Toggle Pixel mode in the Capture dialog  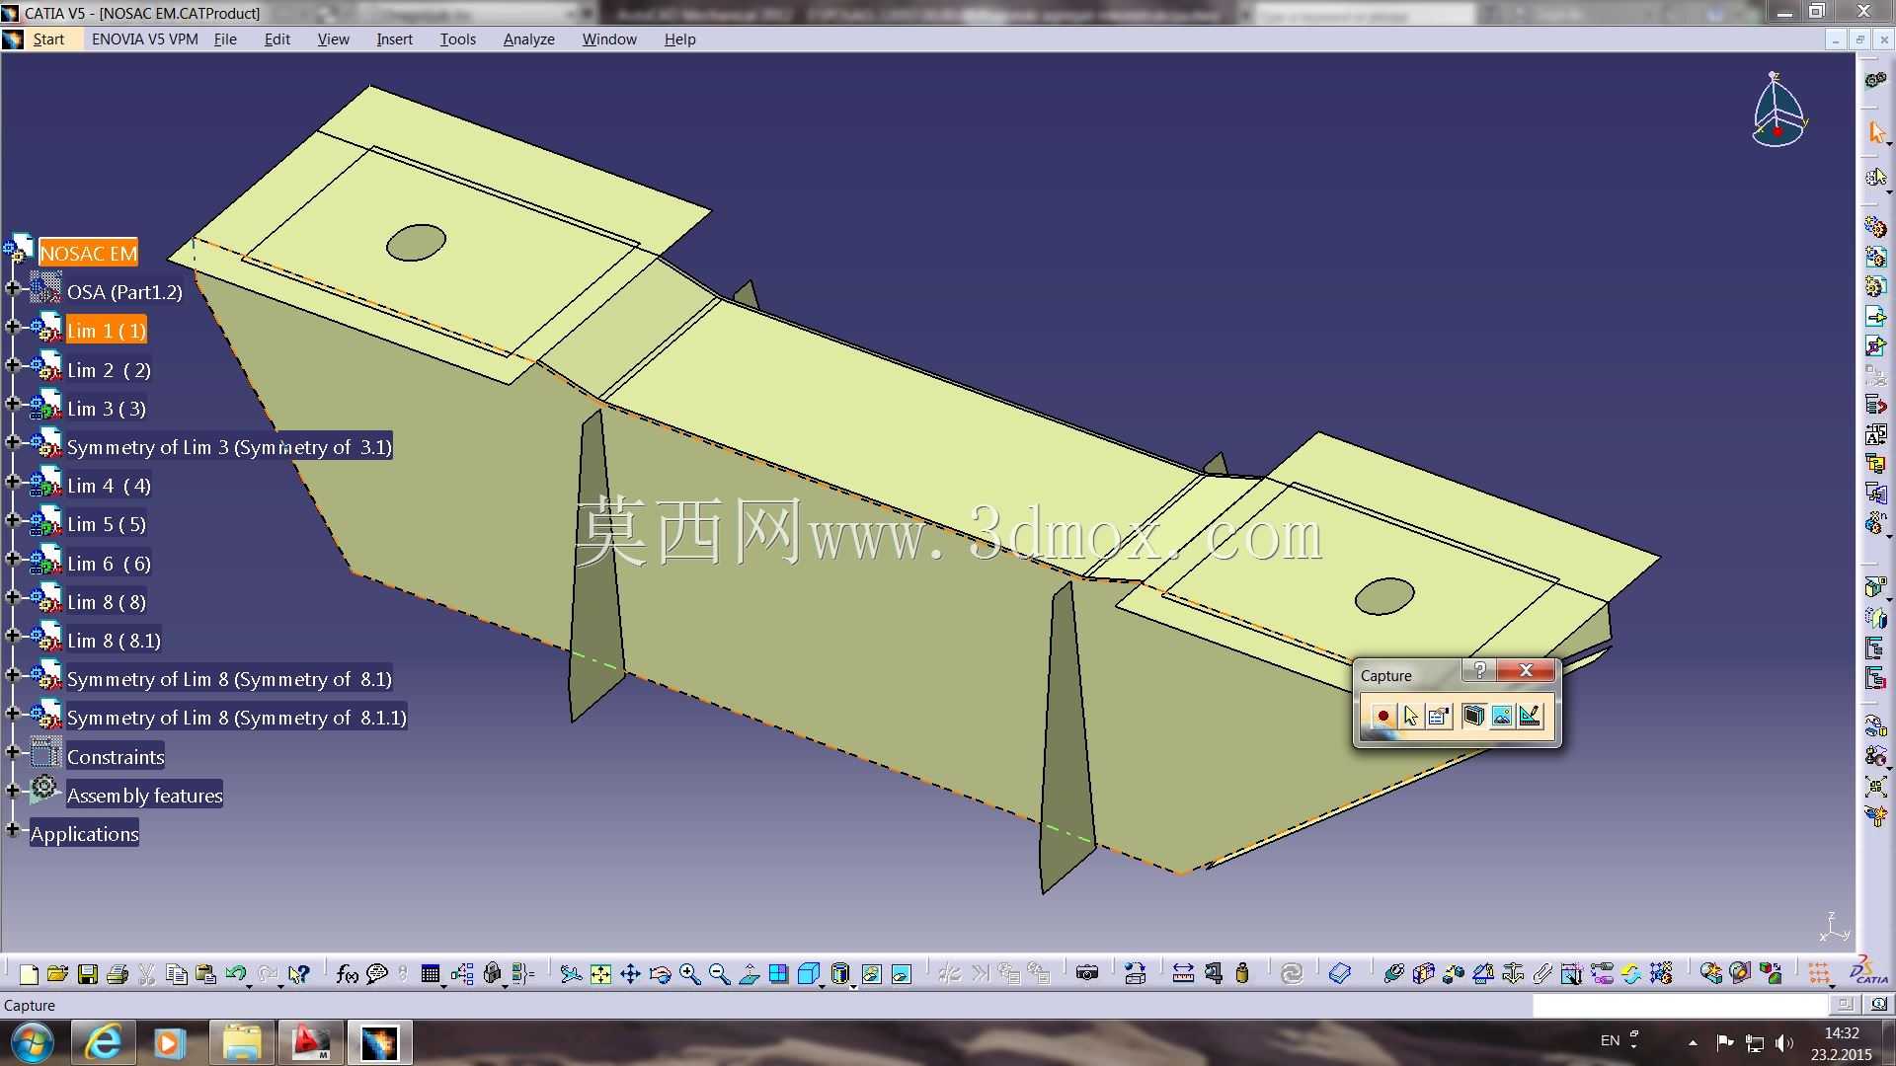pos(1502,717)
